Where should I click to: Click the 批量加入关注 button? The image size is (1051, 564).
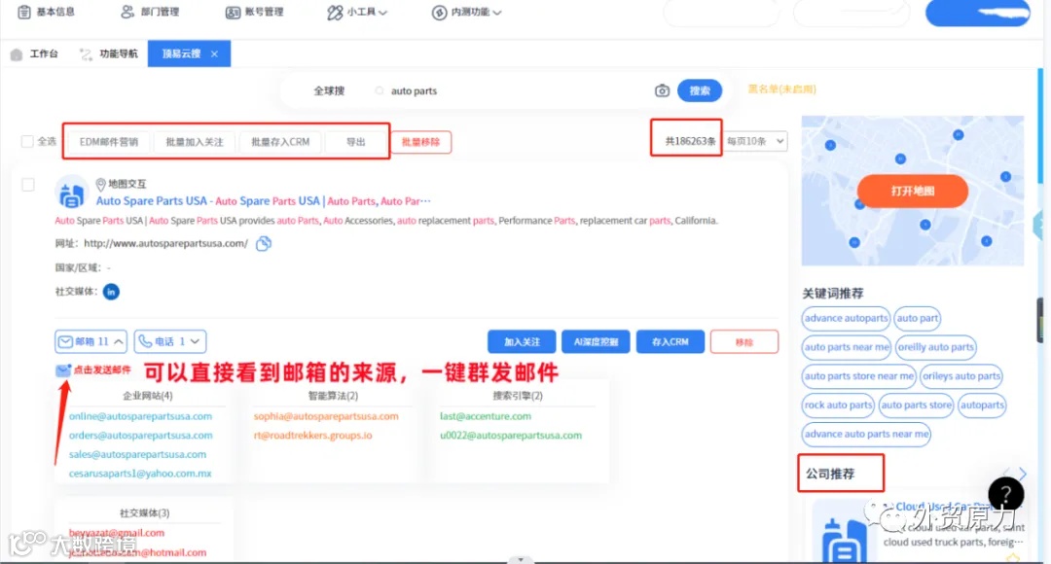(x=195, y=142)
